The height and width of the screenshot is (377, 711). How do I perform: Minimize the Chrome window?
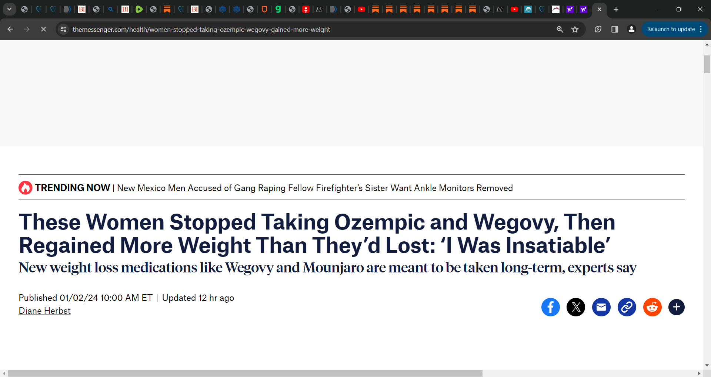click(x=658, y=9)
